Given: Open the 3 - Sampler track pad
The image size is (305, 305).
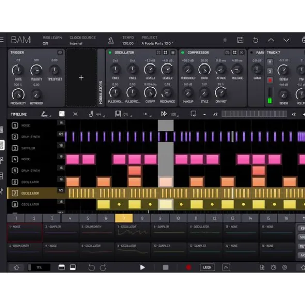Looking at the screenshot, I should 61,232.
